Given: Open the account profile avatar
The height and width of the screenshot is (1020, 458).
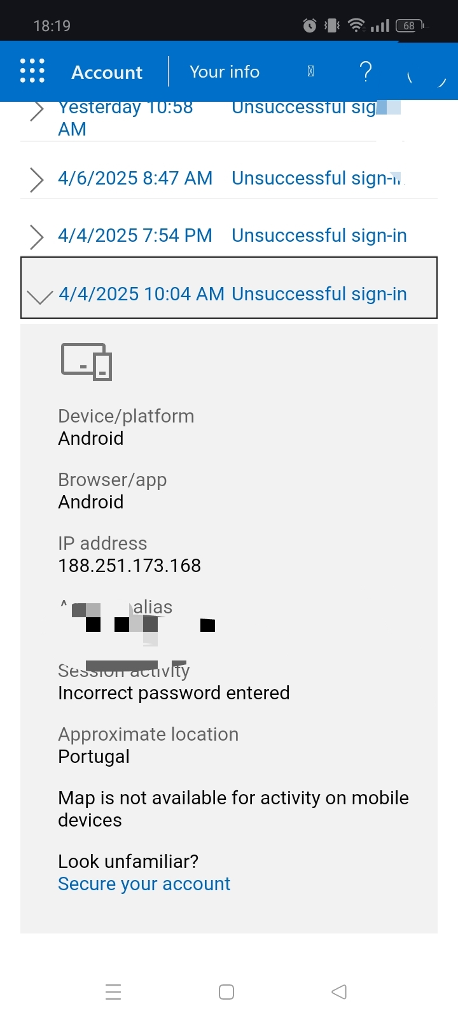Looking at the screenshot, I should pos(426,72).
